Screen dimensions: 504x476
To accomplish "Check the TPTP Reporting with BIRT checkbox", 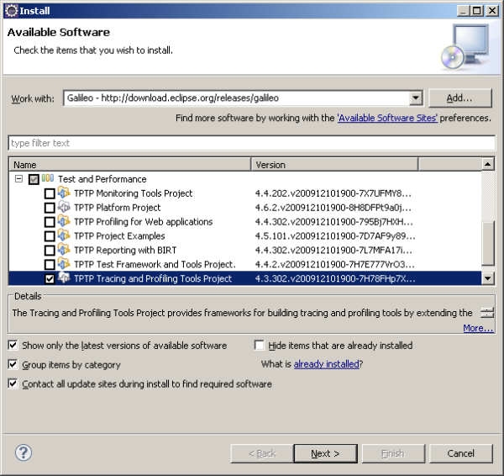I will [x=50, y=251].
